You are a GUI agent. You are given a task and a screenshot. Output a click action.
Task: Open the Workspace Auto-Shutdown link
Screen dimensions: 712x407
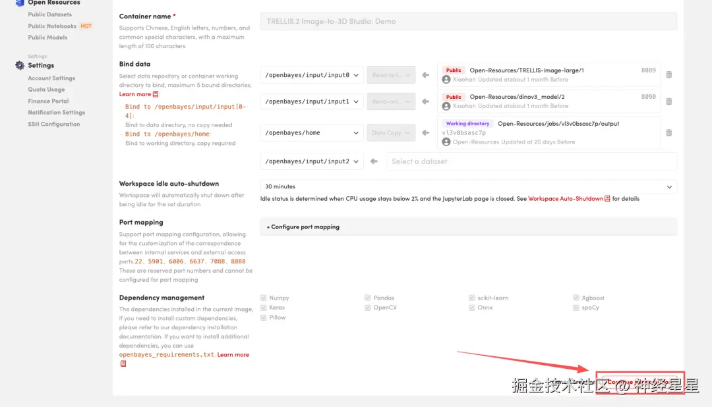[x=566, y=199]
